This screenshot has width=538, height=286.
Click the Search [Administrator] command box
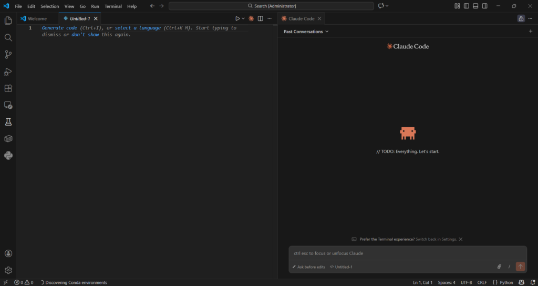click(x=271, y=6)
